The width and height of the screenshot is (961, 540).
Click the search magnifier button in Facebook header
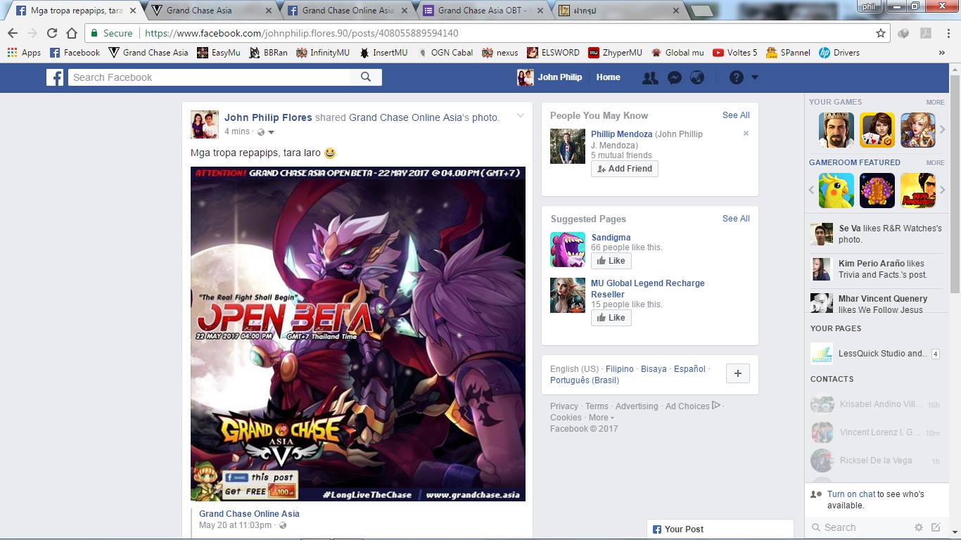366,77
